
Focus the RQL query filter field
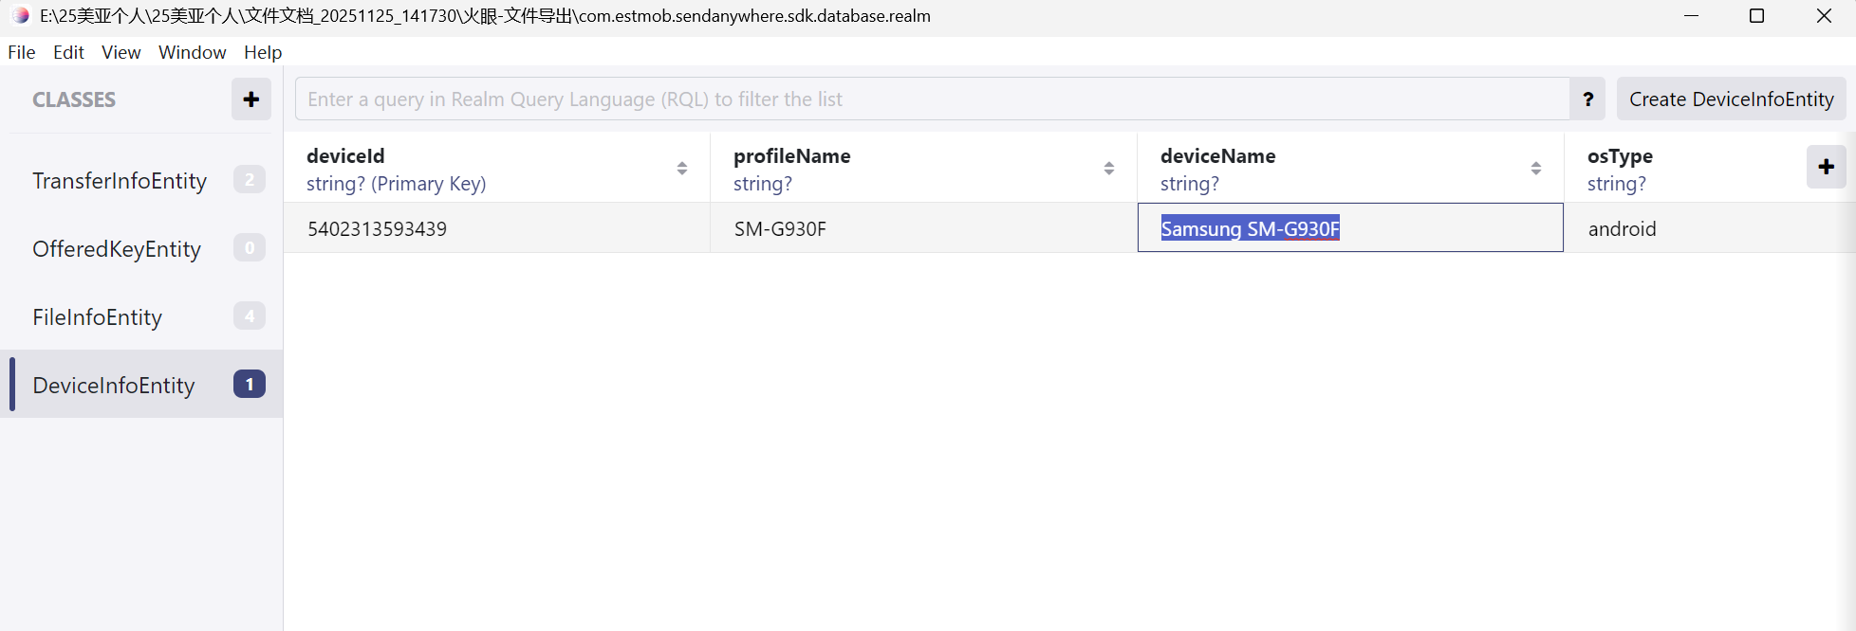pos(932,99)
